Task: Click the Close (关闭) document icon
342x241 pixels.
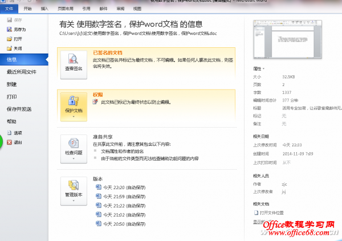Action: pos(9,48)
